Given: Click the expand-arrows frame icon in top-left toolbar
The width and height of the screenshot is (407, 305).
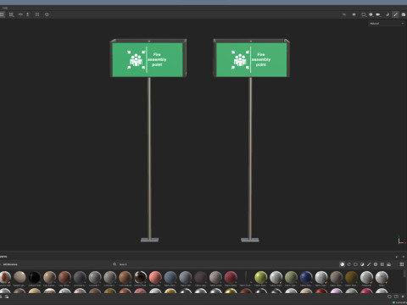Looking at the screenshot, I should [x=37, y=14].
